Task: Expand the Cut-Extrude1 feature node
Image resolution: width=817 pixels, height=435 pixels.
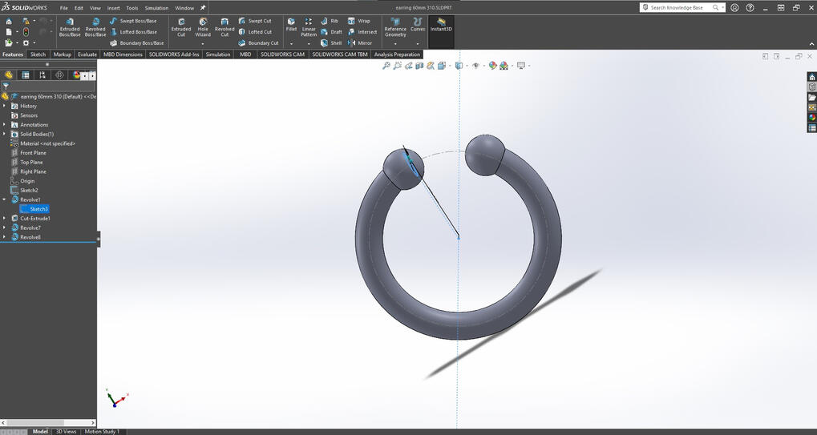Action: click(5, 218)
